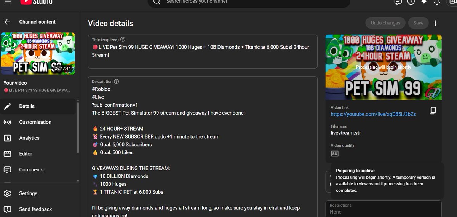The height and width of the screenshot is (217, 457).
Task: Click the 'Goal: 500 Likes' line
Action: pyautogui.click(x=113, y=153)
